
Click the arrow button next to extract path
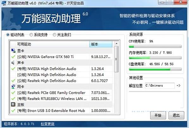pyautogui.click(x=178, y=85)
